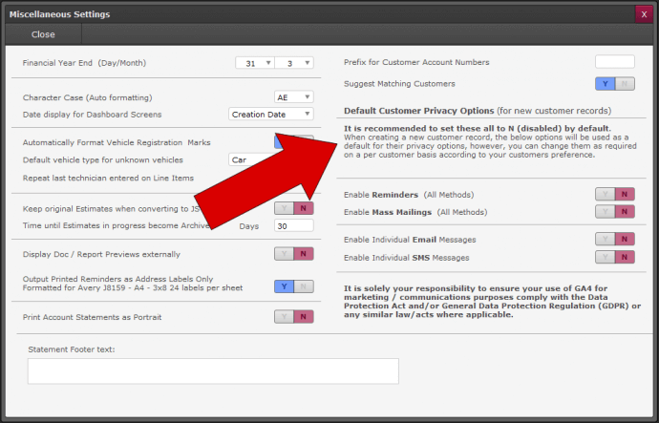Image resolution: width=659 pixels, height=423 pixels.
Task: Open Date display Creation Date dropdown
Action: 271,115
